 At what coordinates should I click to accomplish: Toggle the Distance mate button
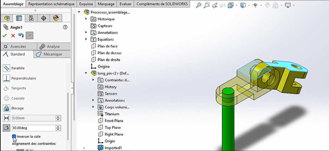click(6, 118)
